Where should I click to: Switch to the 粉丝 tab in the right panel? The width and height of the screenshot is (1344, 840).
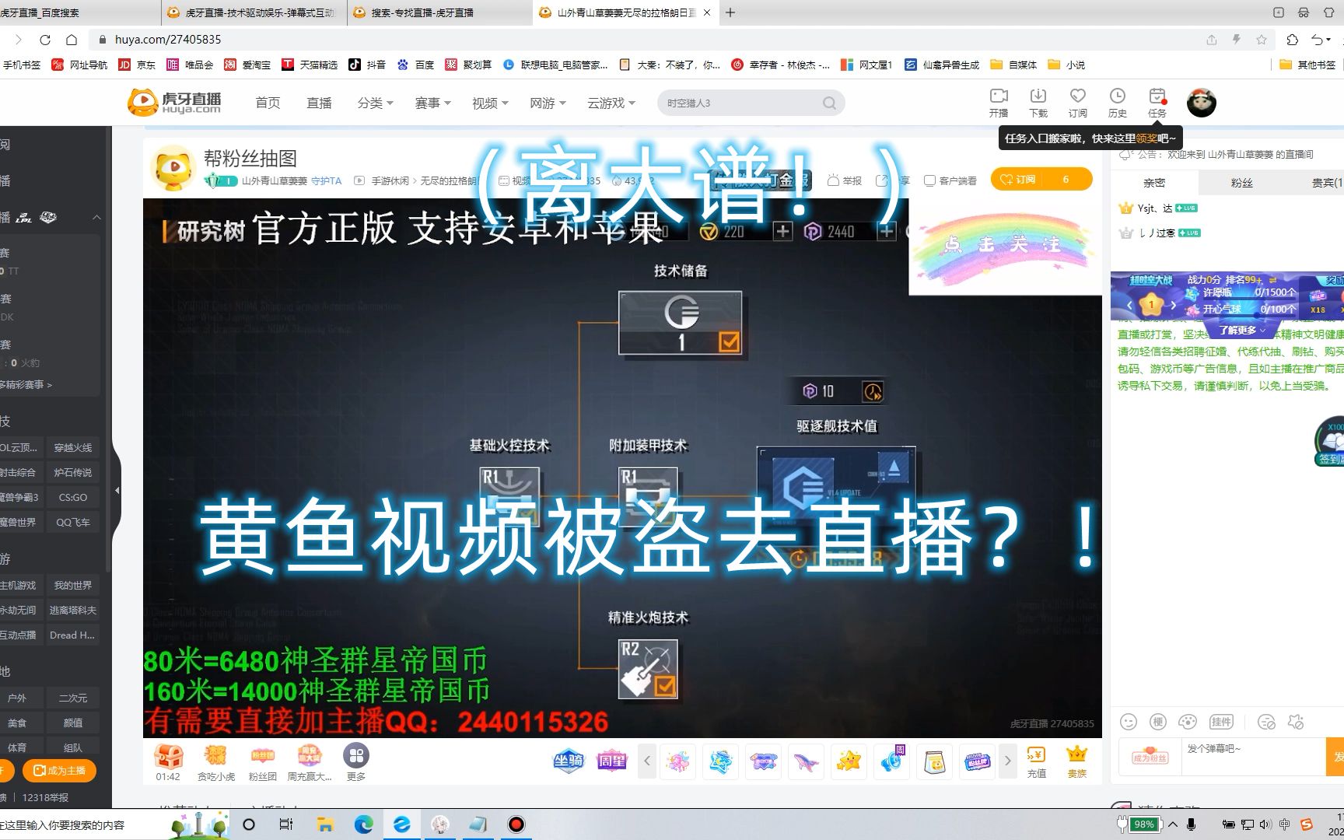pyautogui.click(x=1242, y=182)
